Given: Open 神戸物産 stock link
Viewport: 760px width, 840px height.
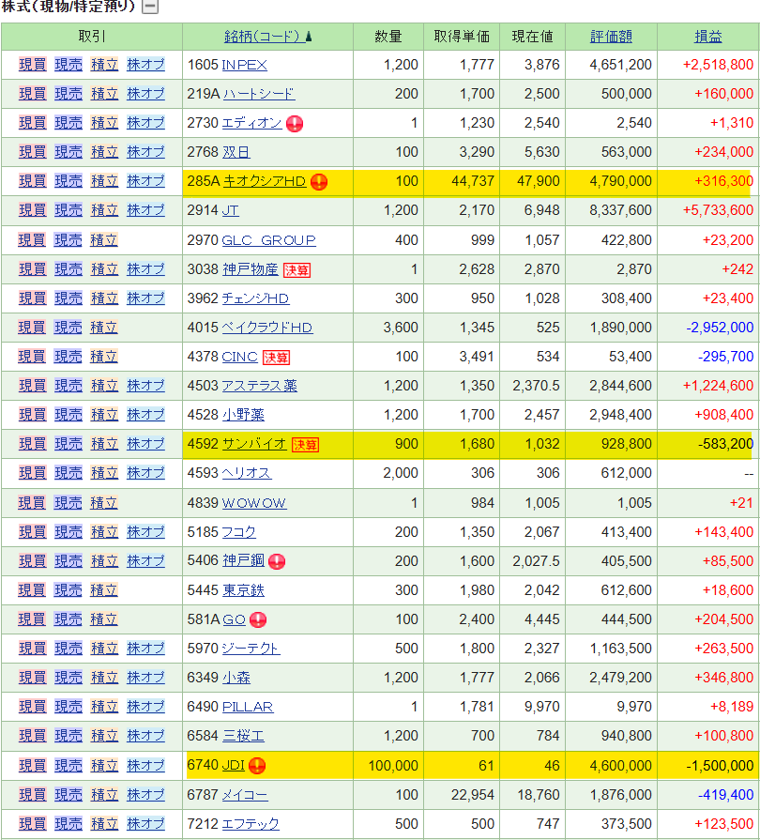Looking at the screenshot, I should click(251, 269).
